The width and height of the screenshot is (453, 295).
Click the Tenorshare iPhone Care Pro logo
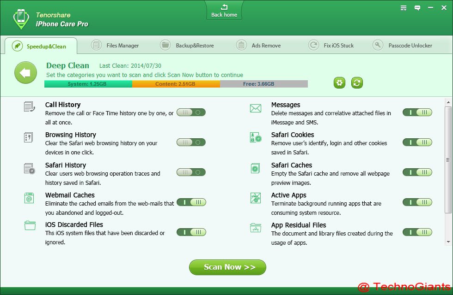(x=21, y=19)
